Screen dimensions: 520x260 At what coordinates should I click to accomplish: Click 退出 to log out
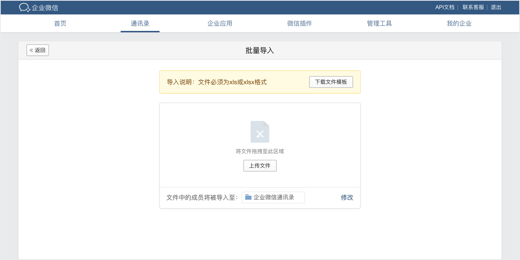(496, 7)
